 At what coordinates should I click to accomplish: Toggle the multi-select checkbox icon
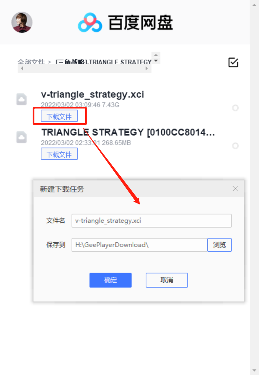point(233,63)
